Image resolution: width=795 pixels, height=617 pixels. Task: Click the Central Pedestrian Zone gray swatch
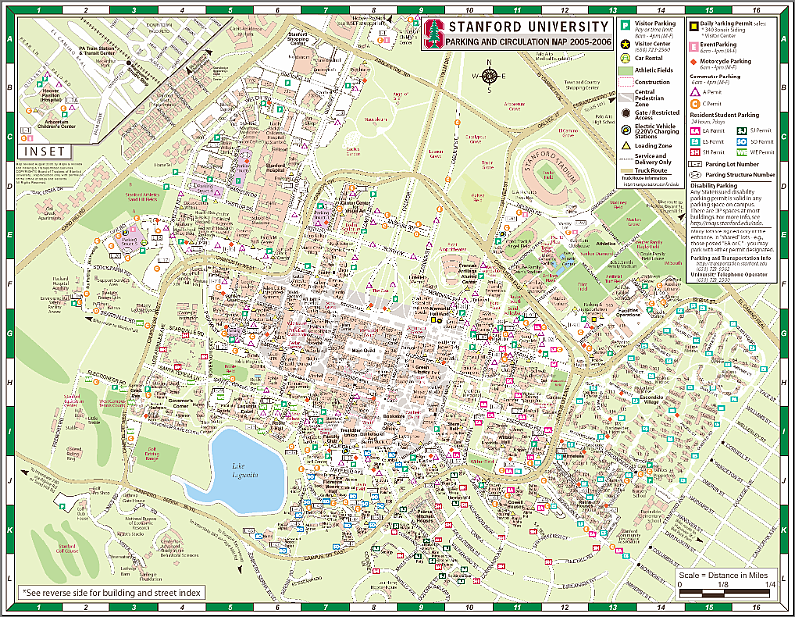click(626, 97)
